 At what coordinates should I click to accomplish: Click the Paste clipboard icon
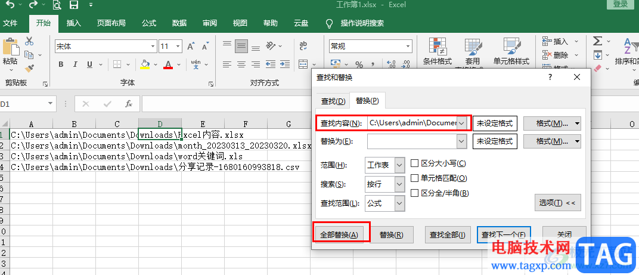click(10, 48)
